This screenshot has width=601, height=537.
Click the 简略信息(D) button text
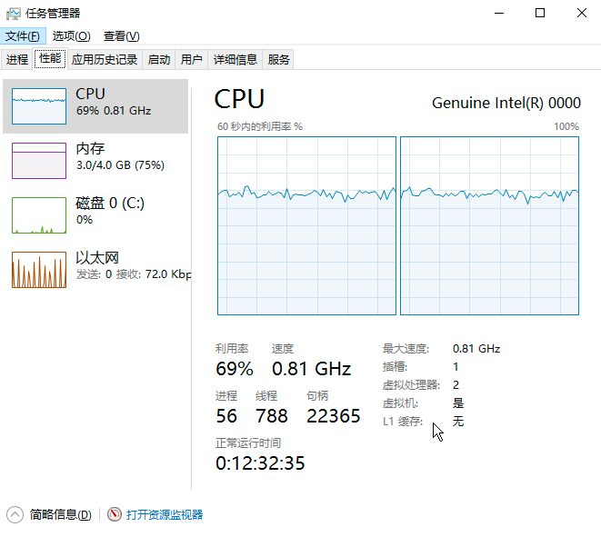(x=60, y=514)
